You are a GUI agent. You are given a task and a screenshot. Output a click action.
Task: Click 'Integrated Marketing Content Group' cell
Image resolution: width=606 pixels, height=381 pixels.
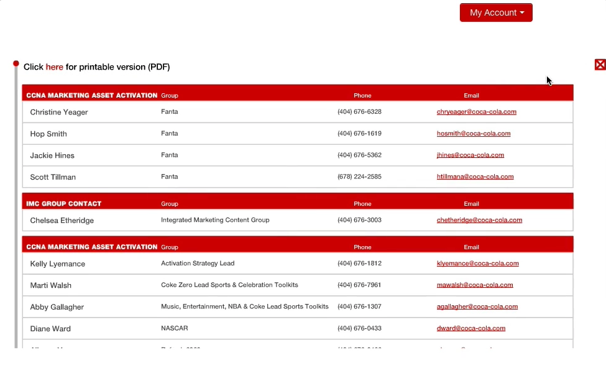(215, 220)
